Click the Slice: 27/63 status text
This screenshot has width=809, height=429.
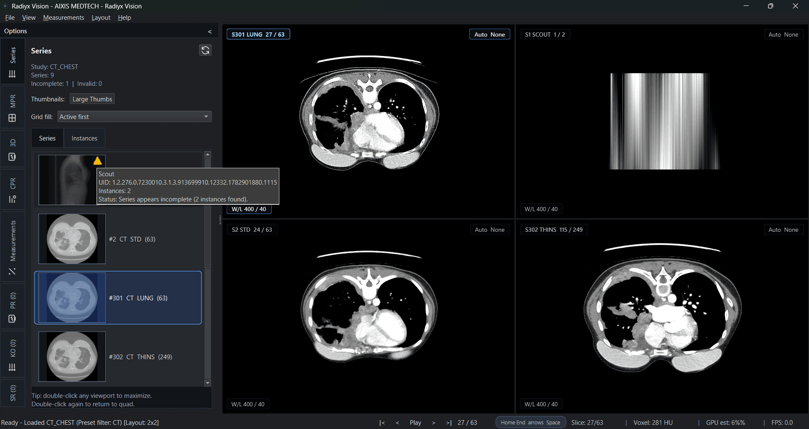coord(587,423)
